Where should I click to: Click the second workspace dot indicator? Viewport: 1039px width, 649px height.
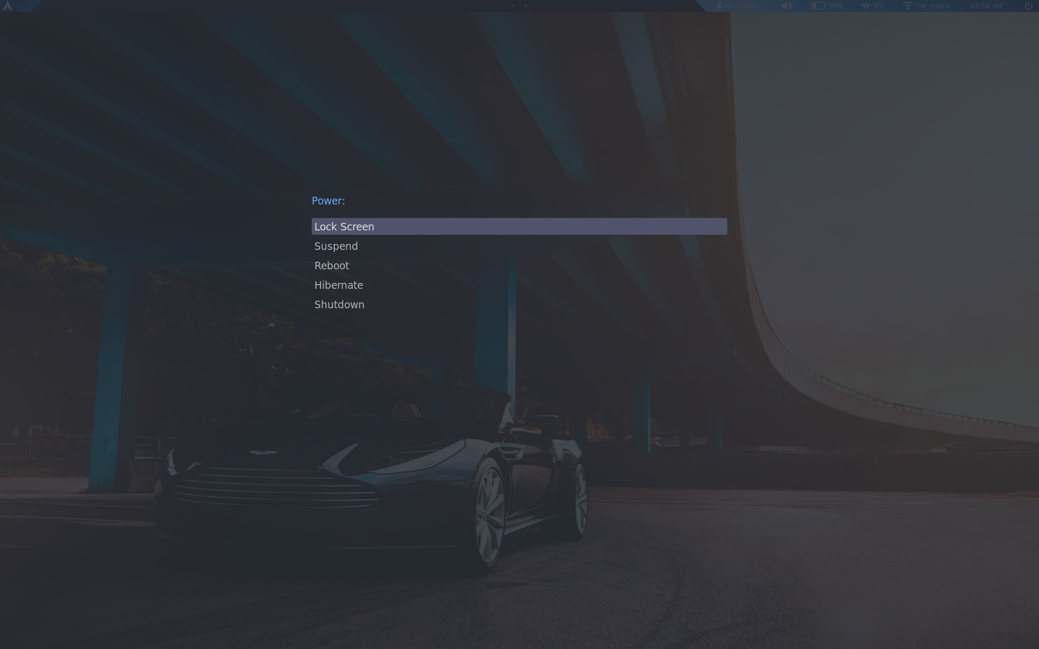525,6
